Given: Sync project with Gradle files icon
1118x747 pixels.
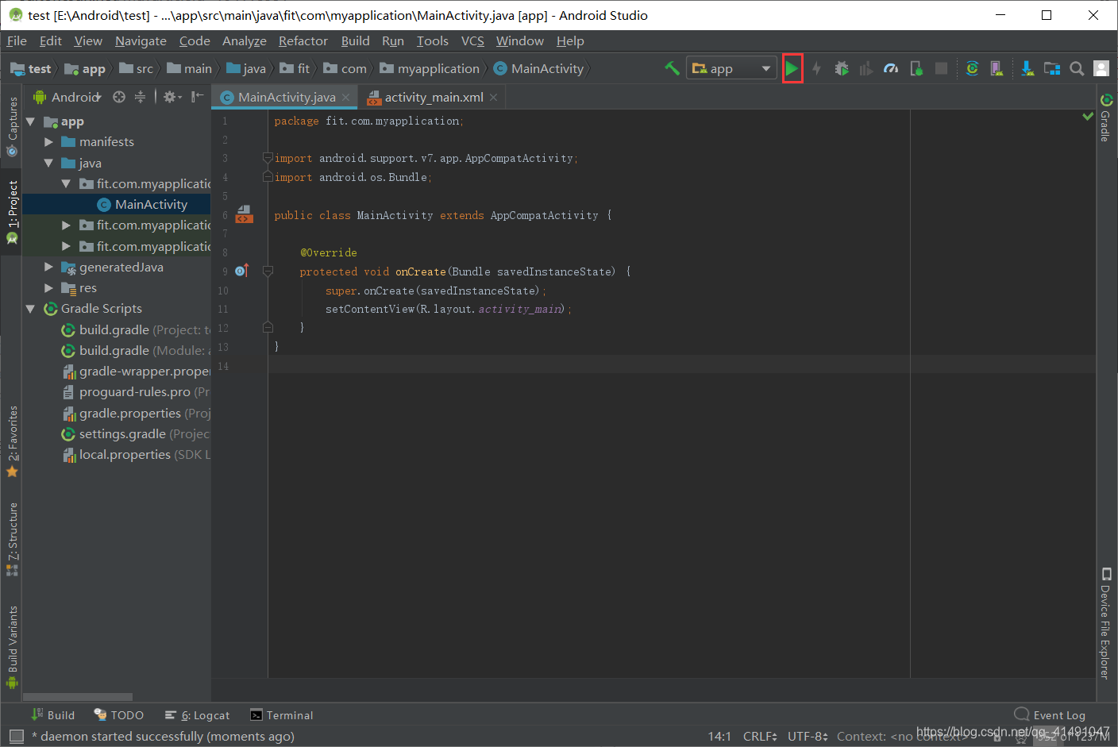Looking at the screenshot, I should point(972,69).
